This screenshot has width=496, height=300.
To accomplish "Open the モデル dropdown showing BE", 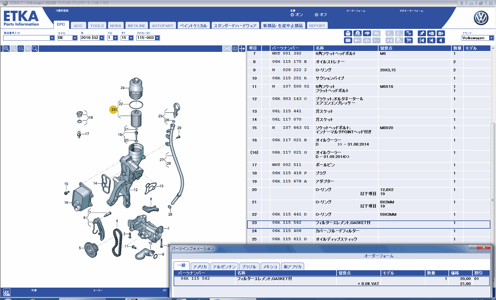I will pos(75,38).
